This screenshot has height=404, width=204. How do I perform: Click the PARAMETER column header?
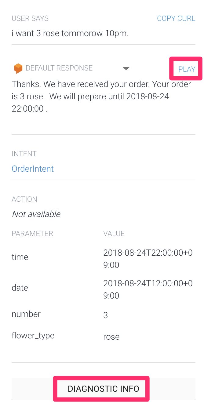(x=32, y=233)
